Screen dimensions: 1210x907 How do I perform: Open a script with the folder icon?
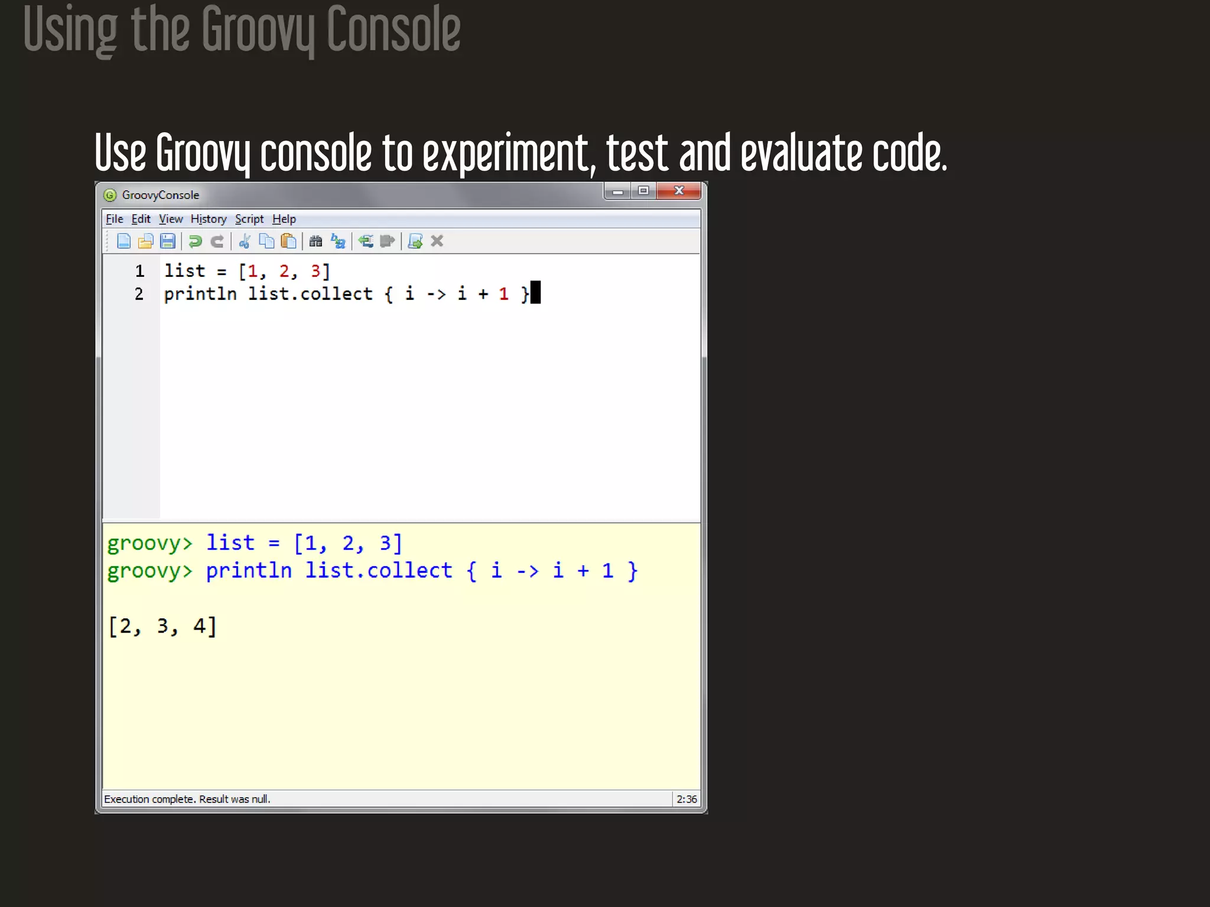tap(145, 241)
